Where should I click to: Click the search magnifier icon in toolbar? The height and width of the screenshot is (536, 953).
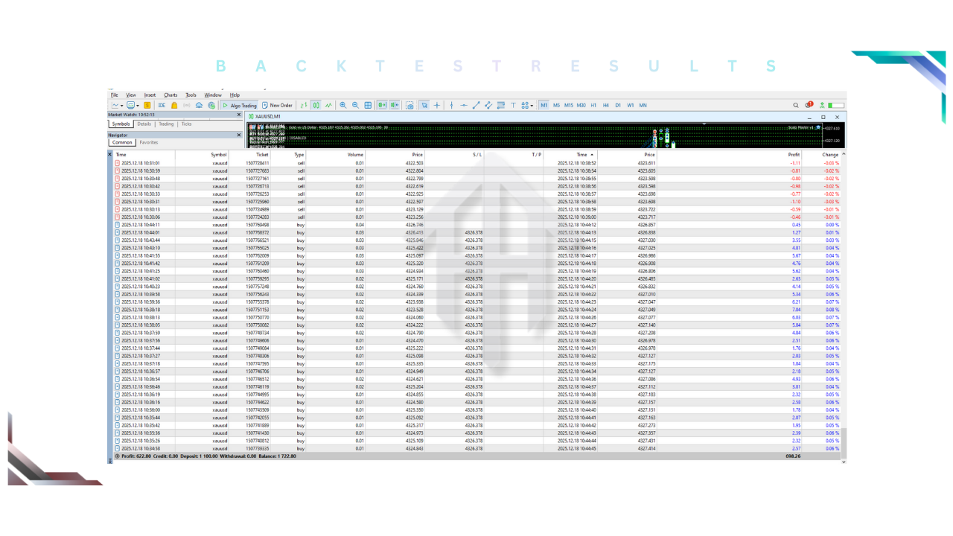click(795, 106)
